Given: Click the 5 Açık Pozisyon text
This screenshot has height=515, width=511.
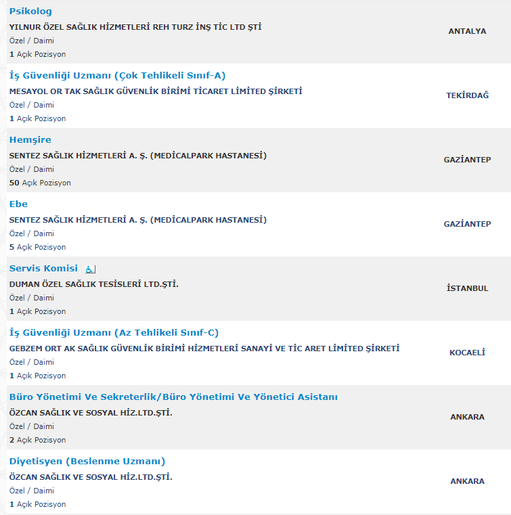Looking at the screenshot, I should [x=38, y=247].
